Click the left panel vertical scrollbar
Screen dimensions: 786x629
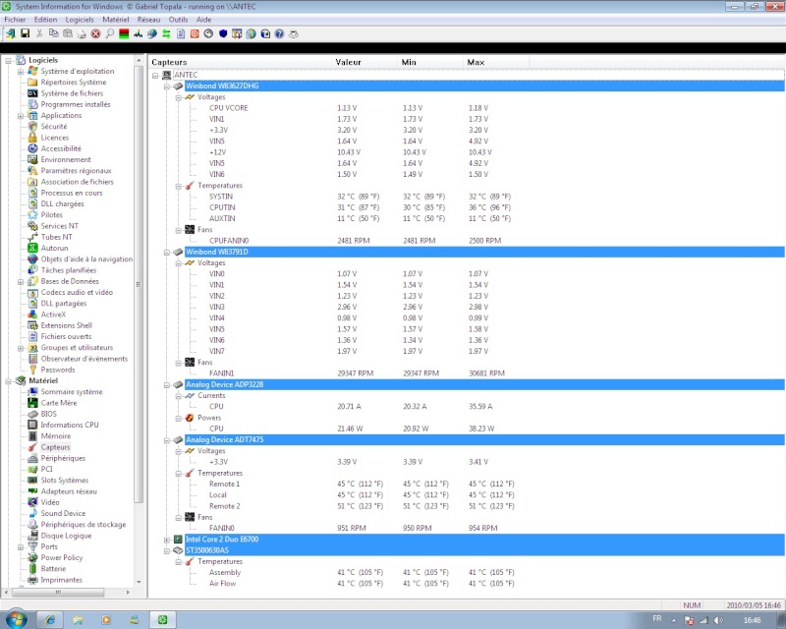pyautogui.click(x=139, y=283)
